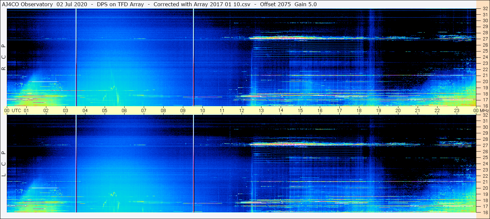Select the 27 MHz label on RCP scale
Viewport: 490px width, 219px height.
pyautogui.click(x=484, y=39)
